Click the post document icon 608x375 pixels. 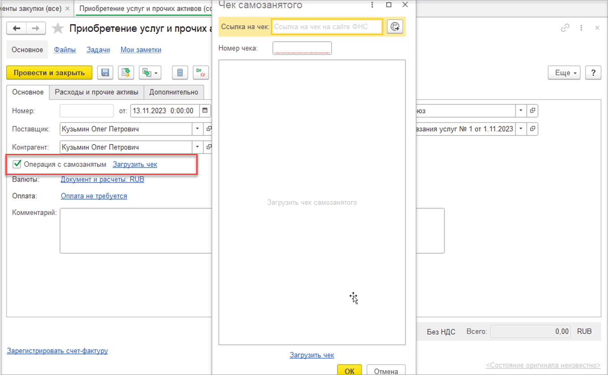[126, 73]
